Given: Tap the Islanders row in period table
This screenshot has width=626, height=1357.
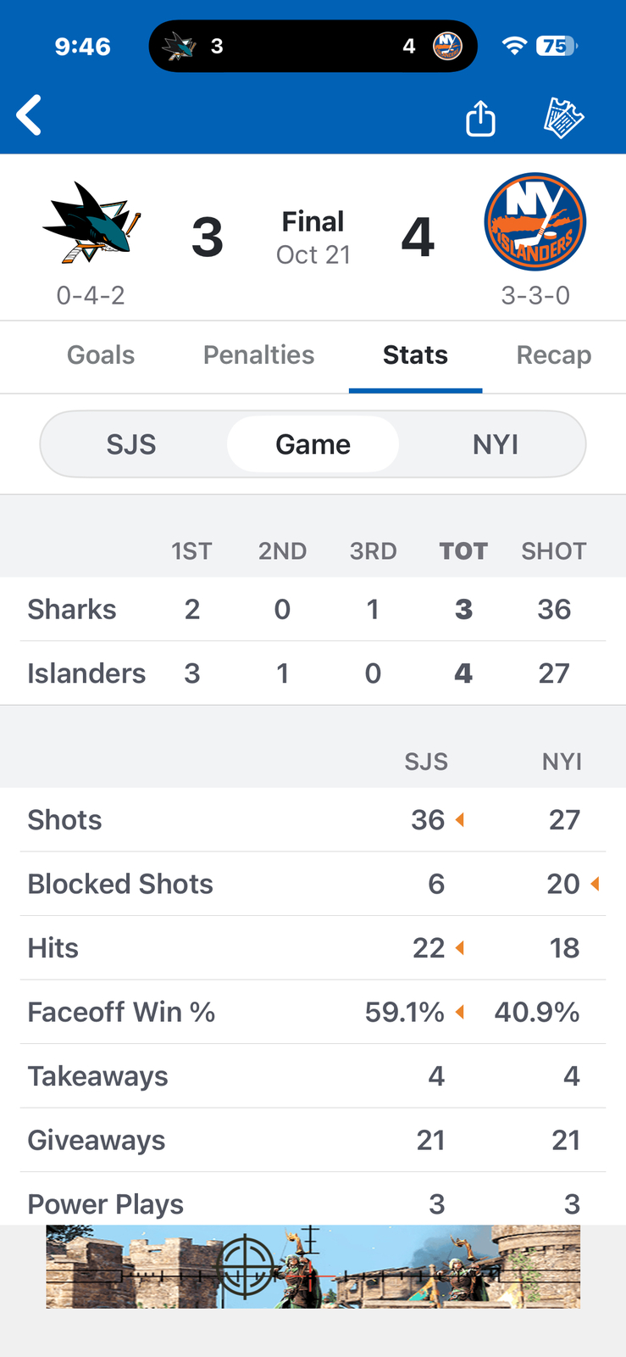Looking at the screenshot, I should click(313, 673).
